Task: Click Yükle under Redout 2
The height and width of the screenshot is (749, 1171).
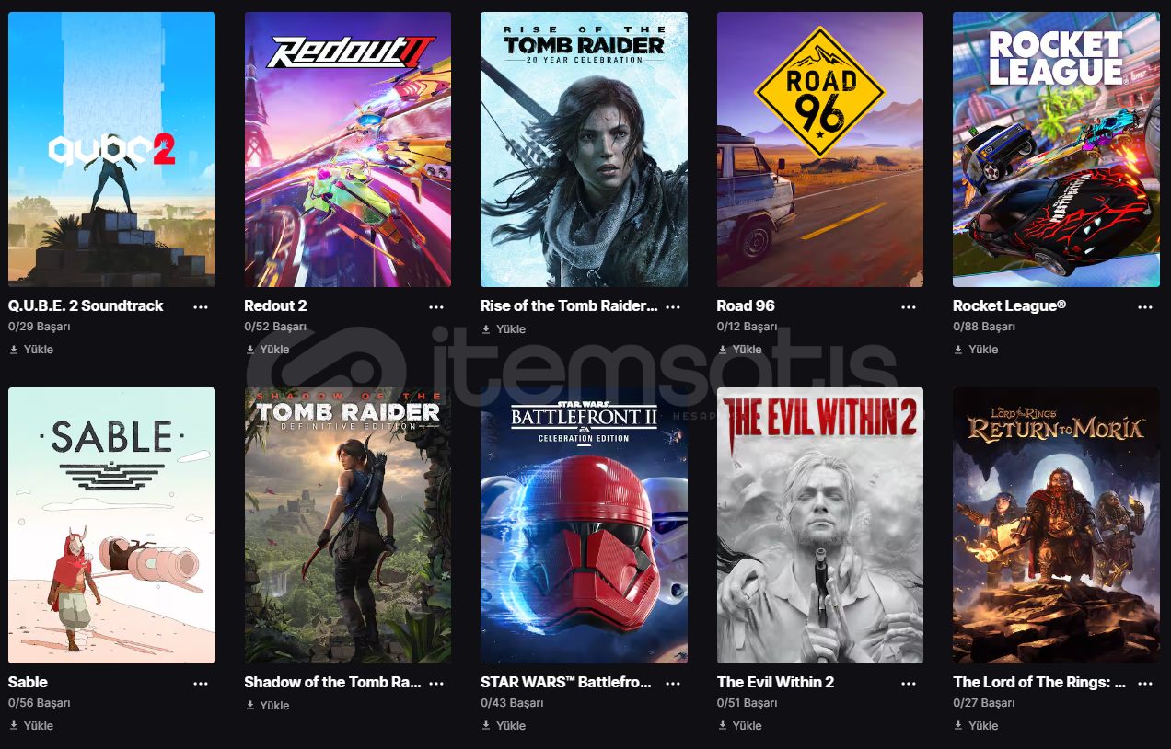Action: pos(267,350)
